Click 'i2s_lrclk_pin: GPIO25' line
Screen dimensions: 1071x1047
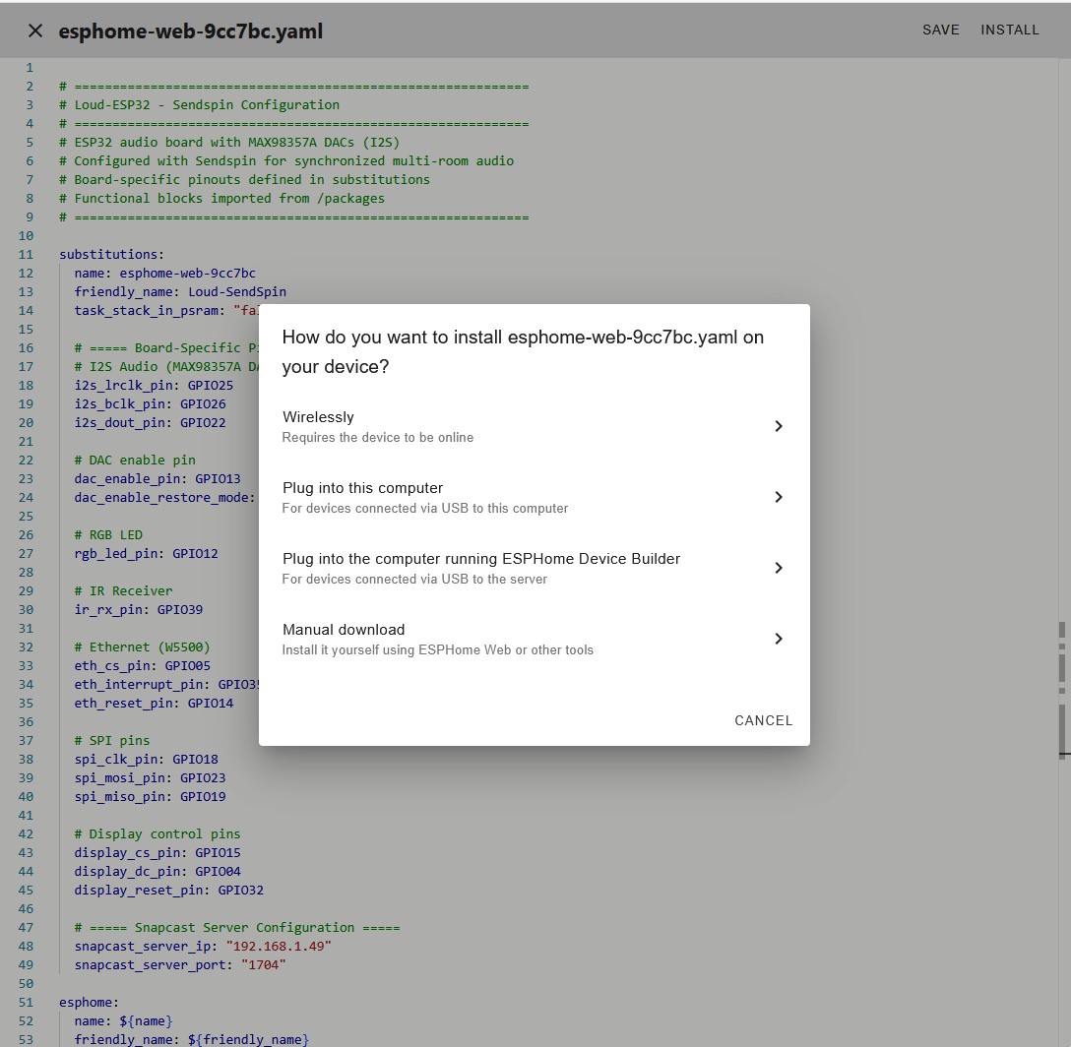point(154,385)
